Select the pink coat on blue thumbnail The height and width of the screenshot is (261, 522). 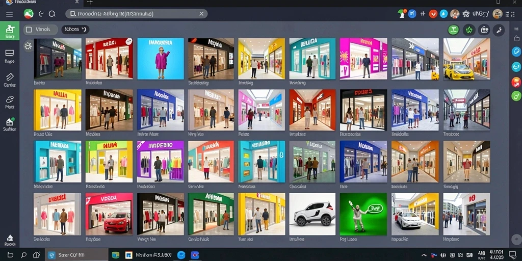pos(161,59)
